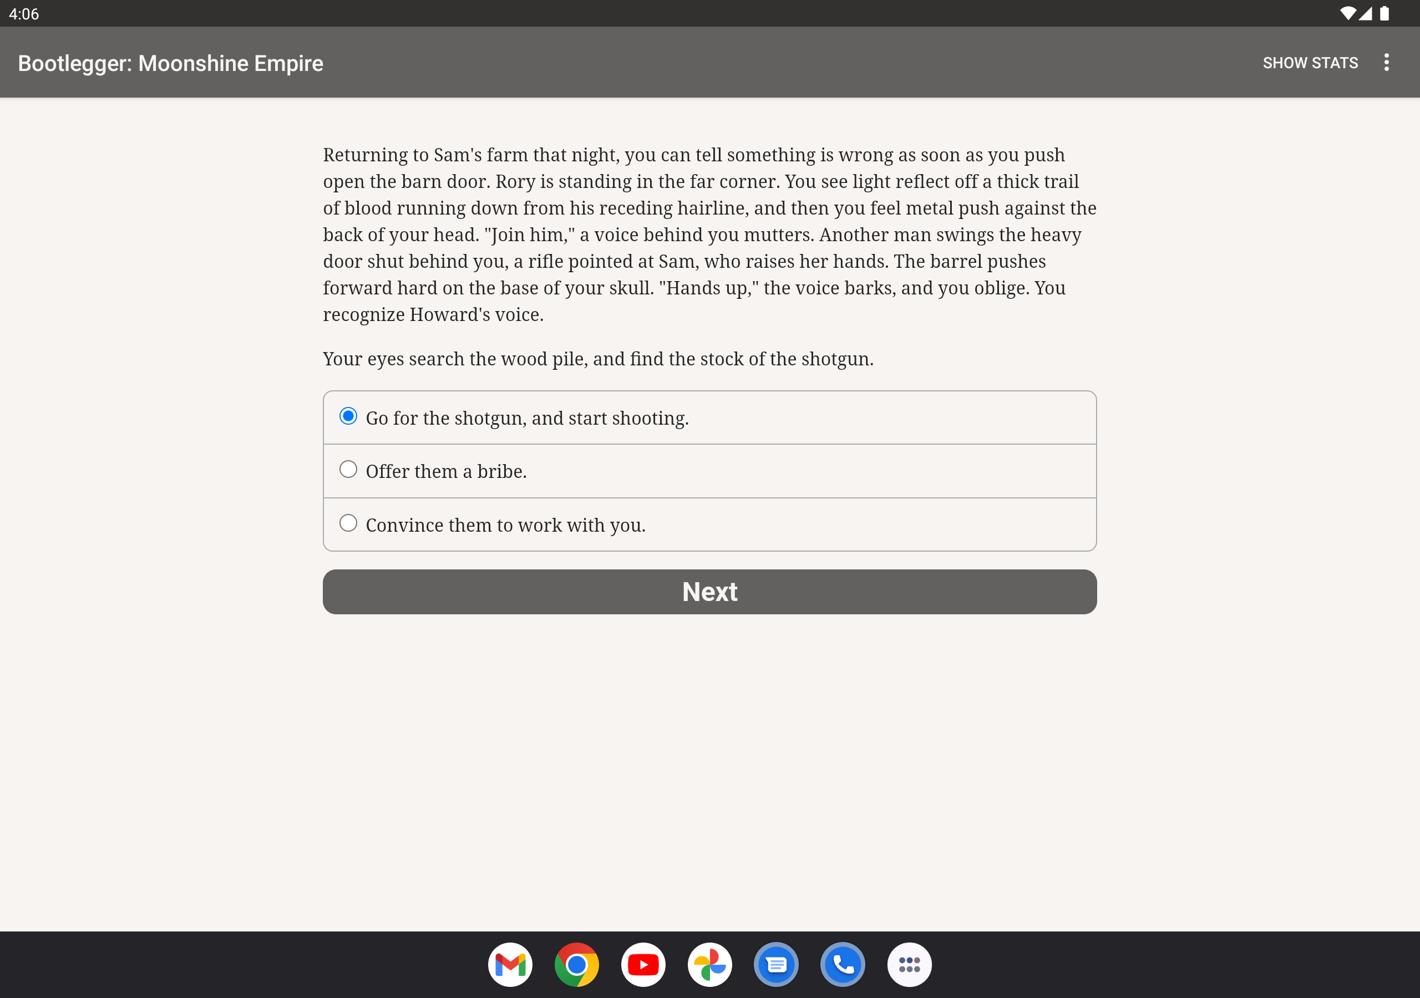This screenshot has width=1420, height=998.
Task: Open Google Photos from the dock
Action: 709,964
